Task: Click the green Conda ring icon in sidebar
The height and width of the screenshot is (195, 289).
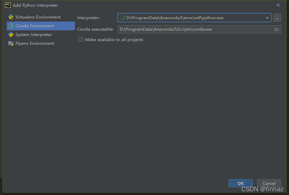Action: pos(11,26)
